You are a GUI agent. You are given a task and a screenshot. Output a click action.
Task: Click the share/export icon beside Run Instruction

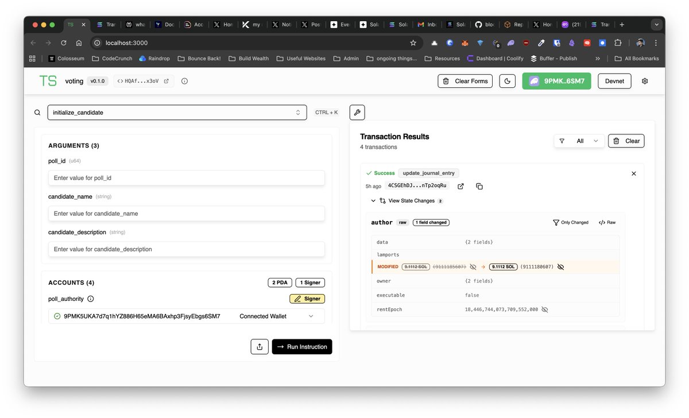(260, 347)
